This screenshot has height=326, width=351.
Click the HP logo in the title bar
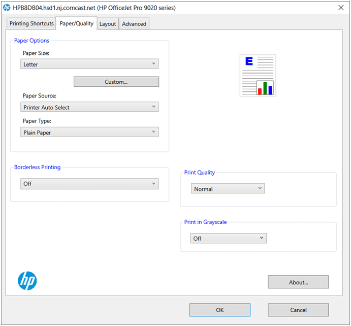point(7,8)
